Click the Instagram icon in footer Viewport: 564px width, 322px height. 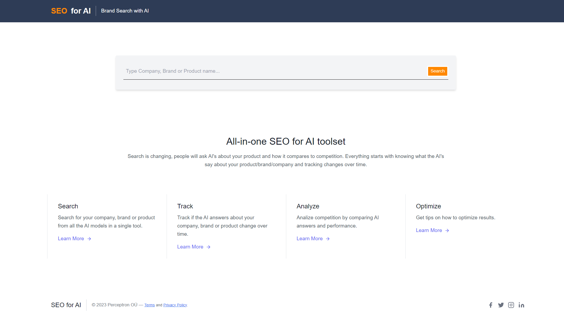coord(511,305)
